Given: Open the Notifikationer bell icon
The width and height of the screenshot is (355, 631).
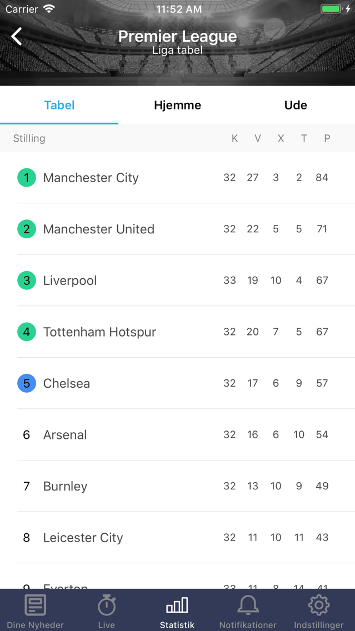Looking at the screenshot, I should coord(248,605).
